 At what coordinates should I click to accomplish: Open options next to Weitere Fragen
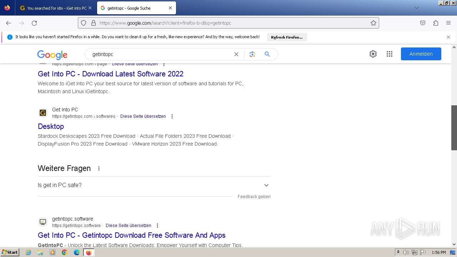(99, 168)
